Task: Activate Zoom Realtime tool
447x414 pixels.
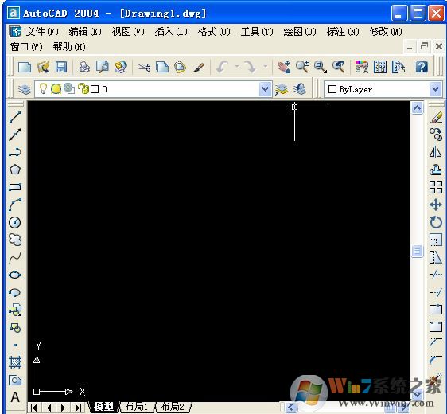Action: click(302, 68)
